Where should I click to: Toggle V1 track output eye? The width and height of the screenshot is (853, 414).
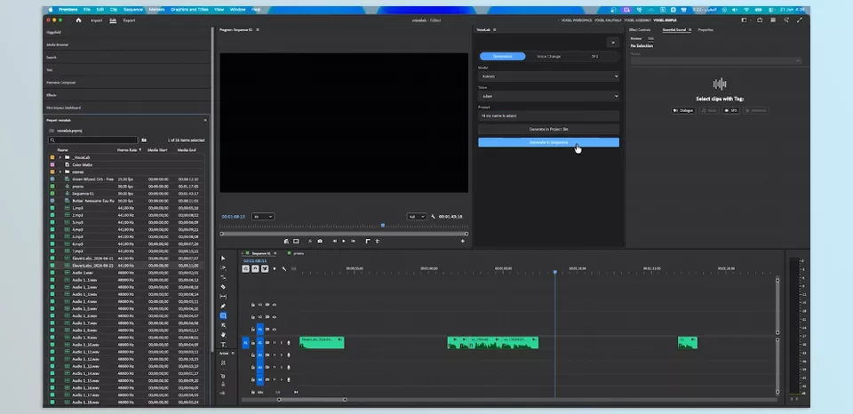(x=275, y=329)
